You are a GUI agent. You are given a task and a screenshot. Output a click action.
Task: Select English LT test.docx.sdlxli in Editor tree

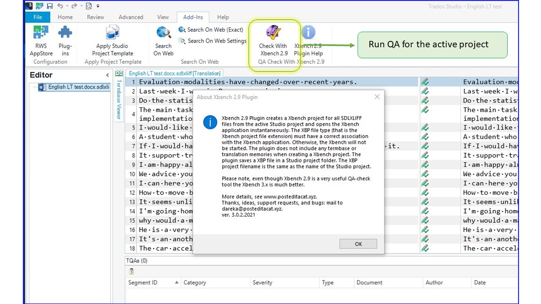click(x=78, y=87)
